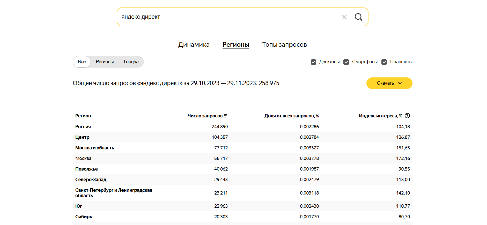Select the Сибирь region name
Image resolution: width=487 pixels, height=225 pixels.
tap(84, 217)
